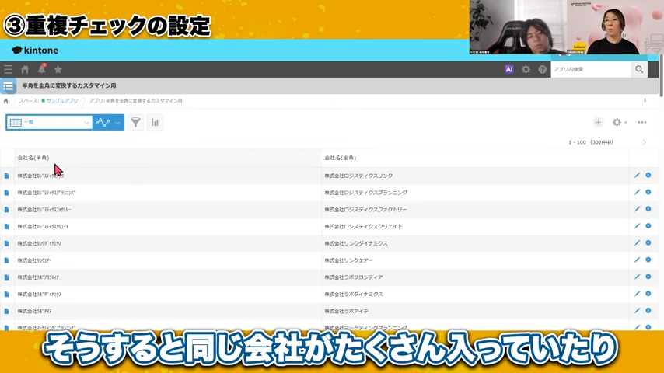This screenshot has height=373, width=664.
Task: Click the app list icon beside app title
Action: pyautogui.click(x=8, y=86)
